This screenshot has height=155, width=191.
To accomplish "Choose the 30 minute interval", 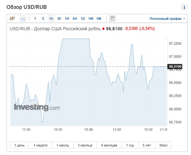I will [x=59, y=19].
